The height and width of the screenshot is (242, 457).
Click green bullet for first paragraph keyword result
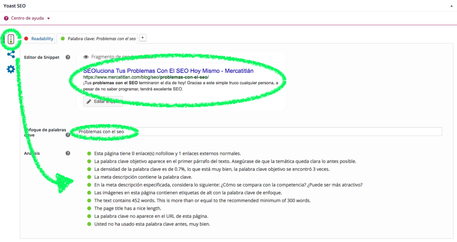click(89, 161)
